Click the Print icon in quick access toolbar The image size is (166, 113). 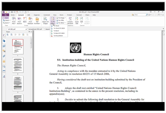coord(12,12)
